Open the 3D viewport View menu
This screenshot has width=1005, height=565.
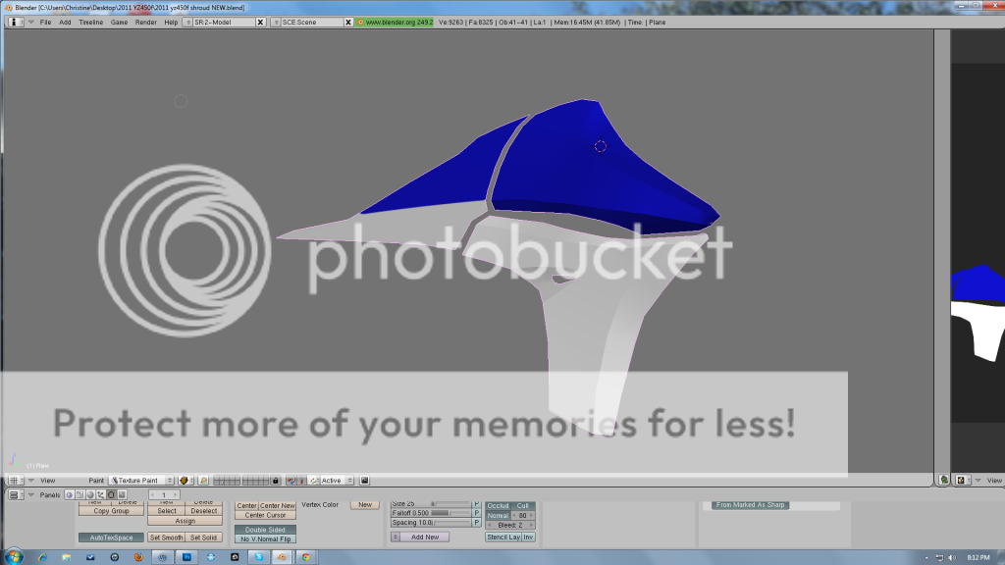48,481
